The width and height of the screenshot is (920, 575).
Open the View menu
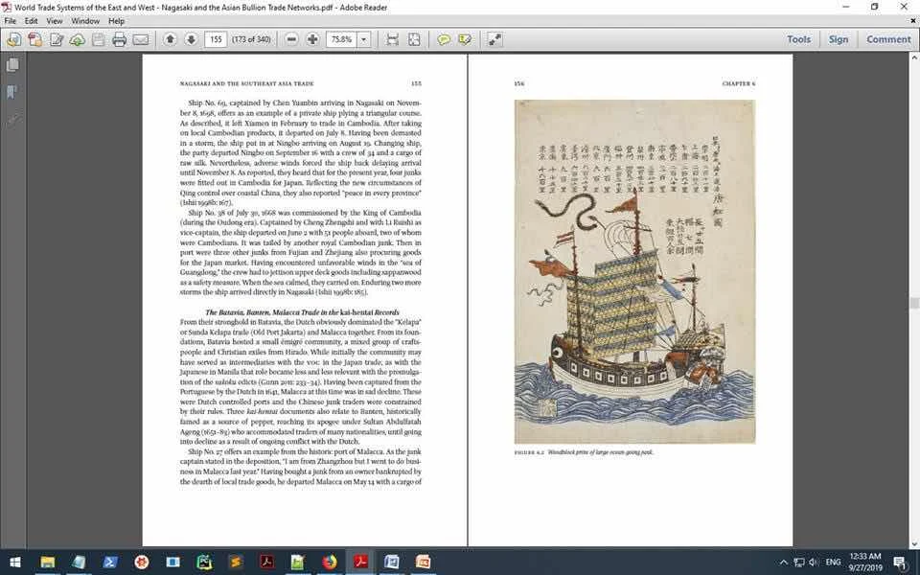tap(55, 20)
